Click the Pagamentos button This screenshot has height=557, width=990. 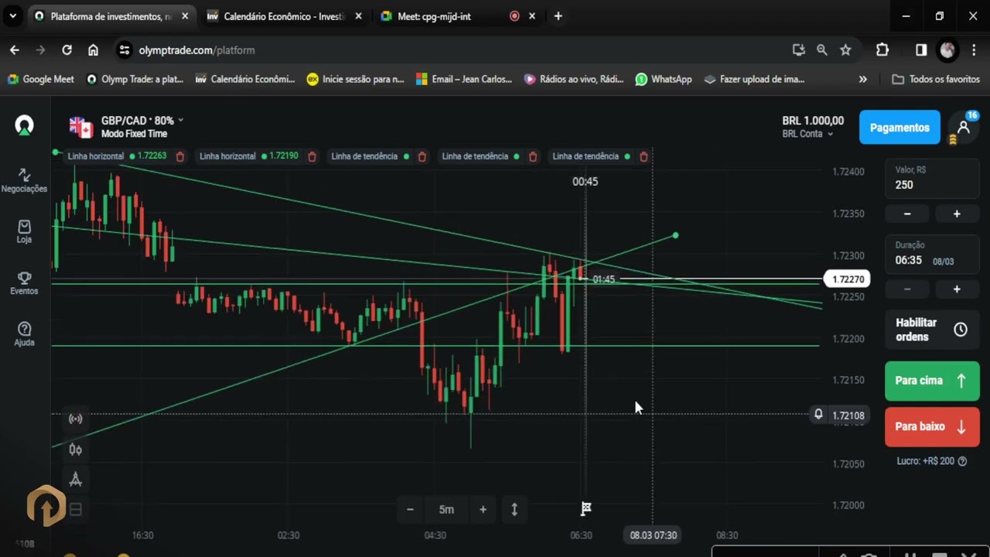(x=900, y=128)
